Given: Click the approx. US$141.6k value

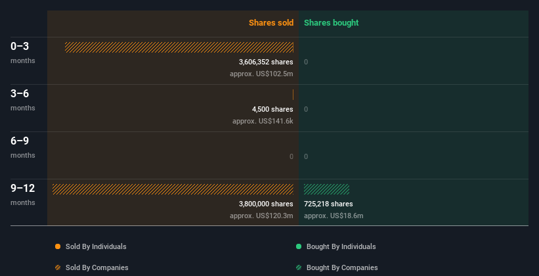Looking at the screenshot, I should (x=263, y=121).
